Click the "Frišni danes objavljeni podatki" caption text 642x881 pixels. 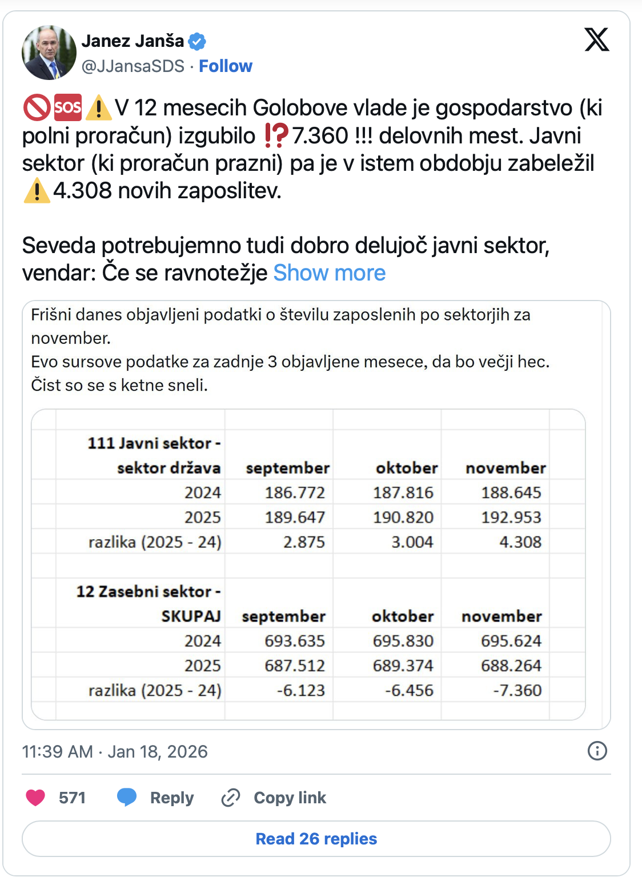(x=280, y=315)
